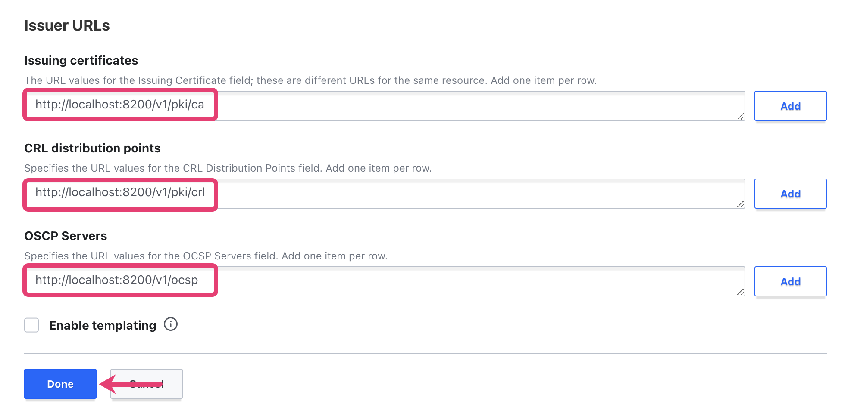Click the Enable templating label text
845x413 pixels.
point(103,325)
